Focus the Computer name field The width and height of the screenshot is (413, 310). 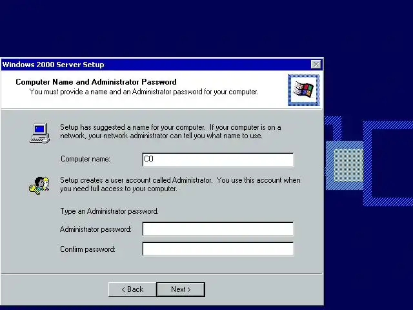(x=218, y=160)
